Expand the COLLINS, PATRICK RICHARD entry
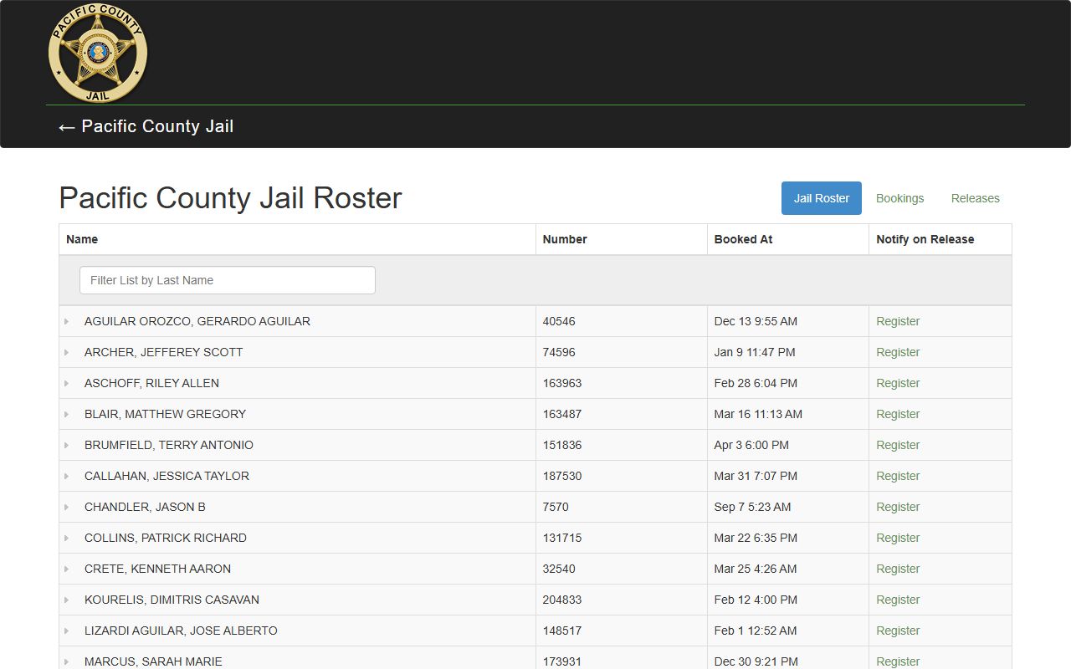Viewport: 1071px width, 669px height. (x=67, y=538)
